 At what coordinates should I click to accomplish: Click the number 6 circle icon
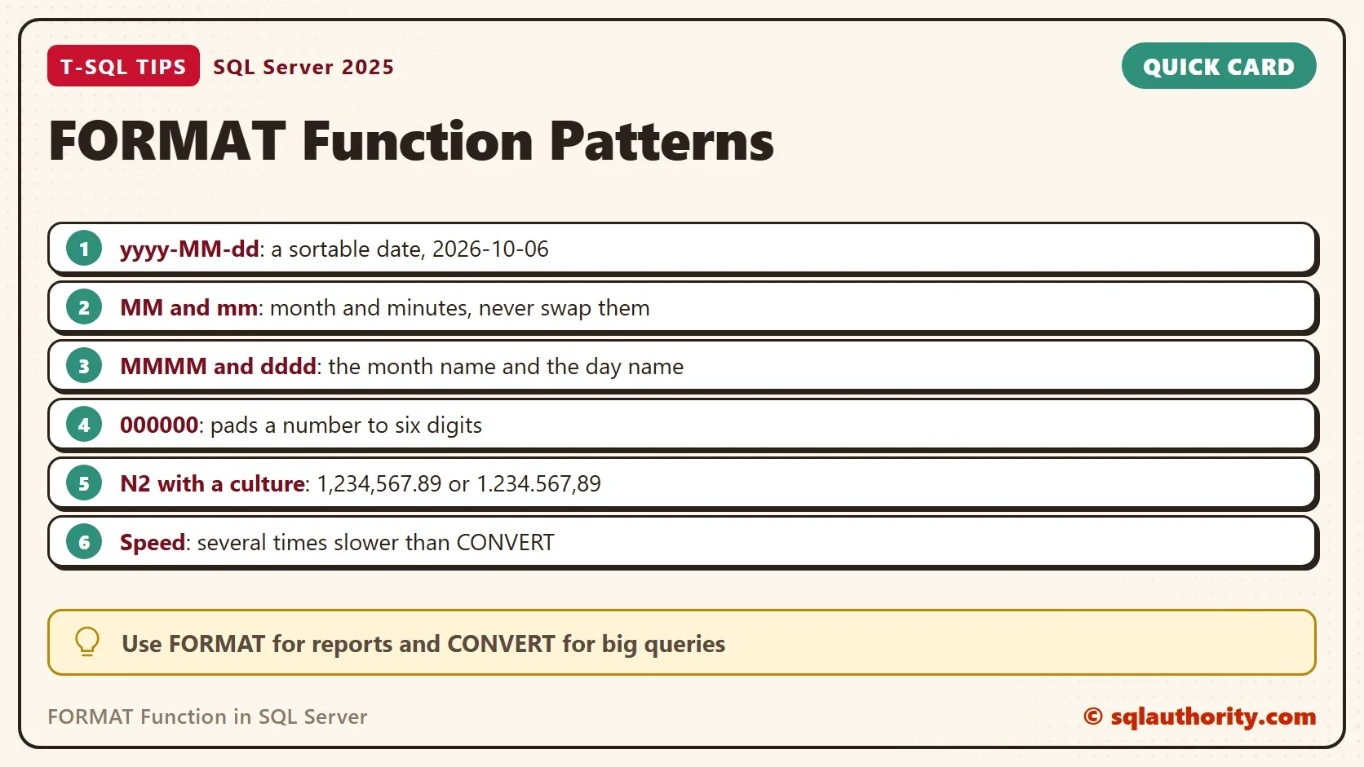pyautogui.click(x=84, y=542)
